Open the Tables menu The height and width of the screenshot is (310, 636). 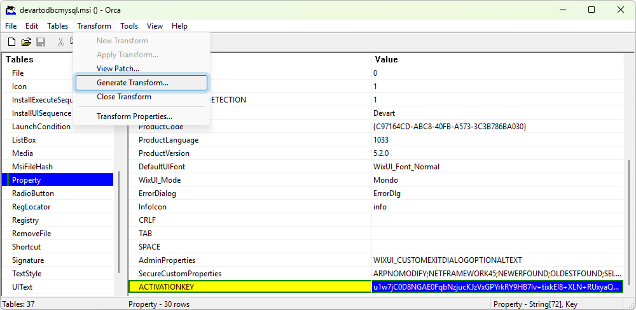[58, 26]
